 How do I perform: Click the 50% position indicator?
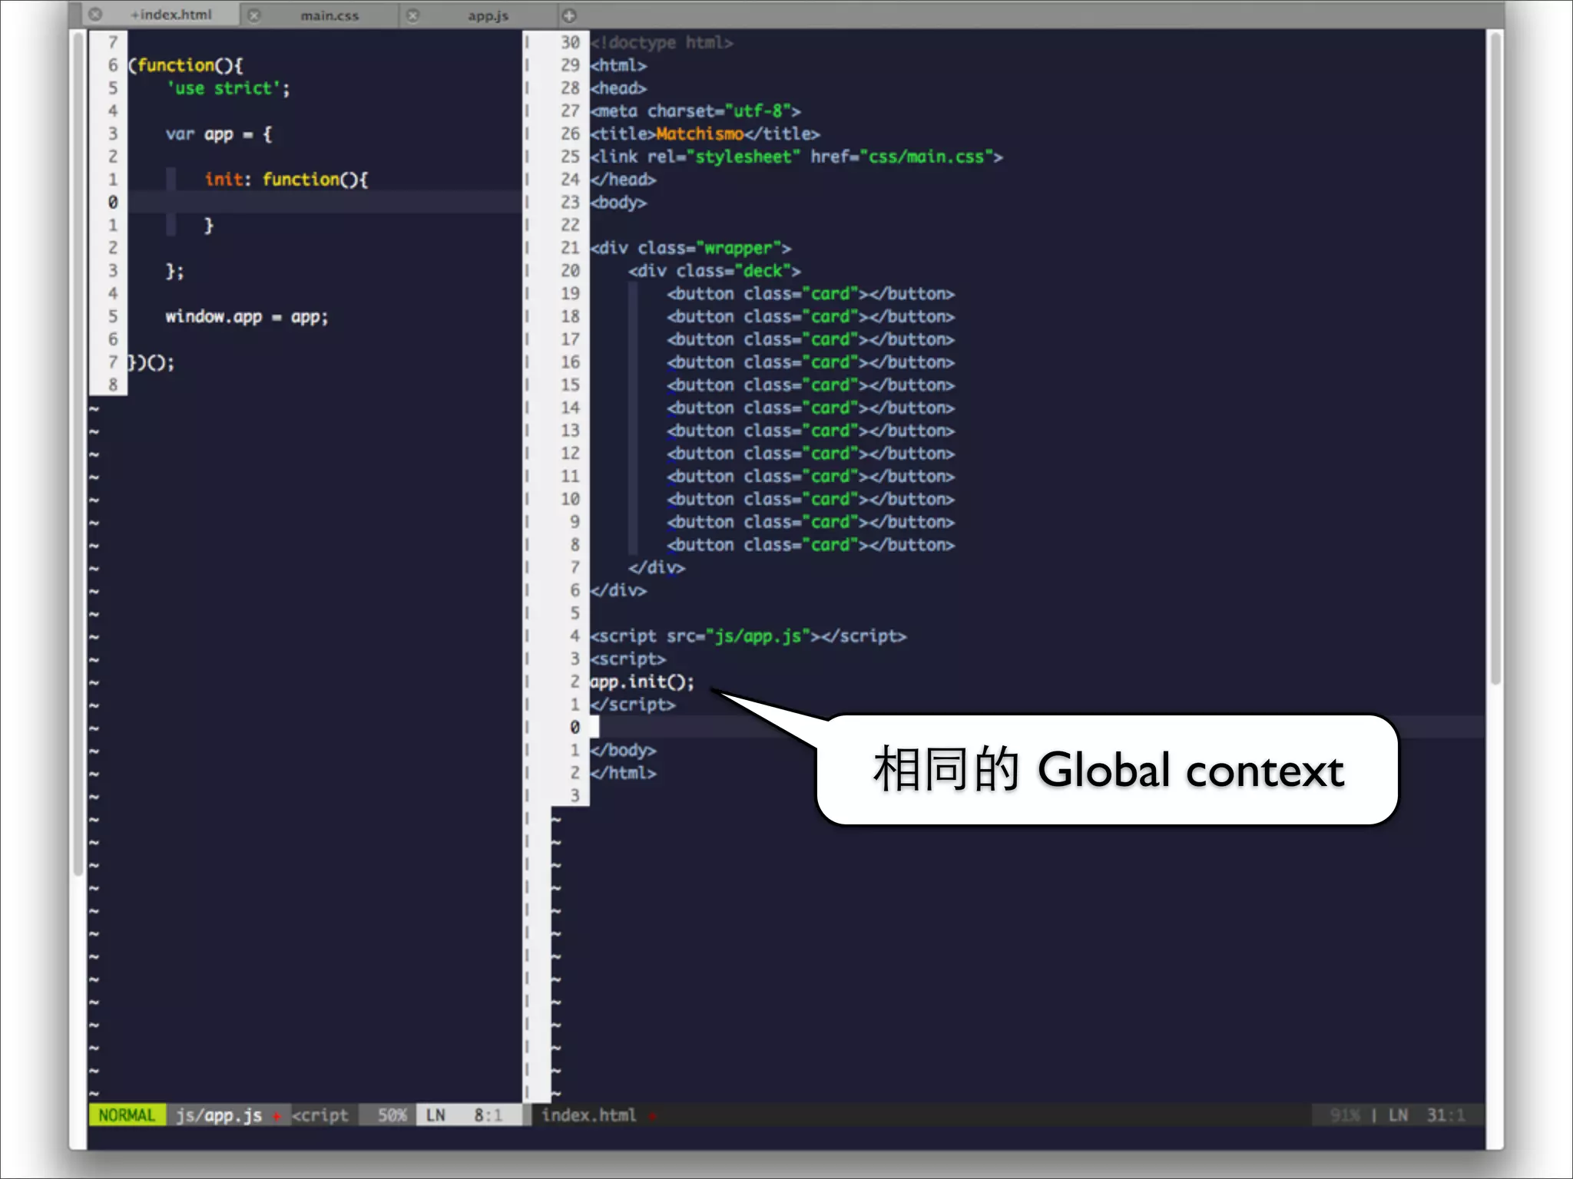click(x=392, y=1115)
